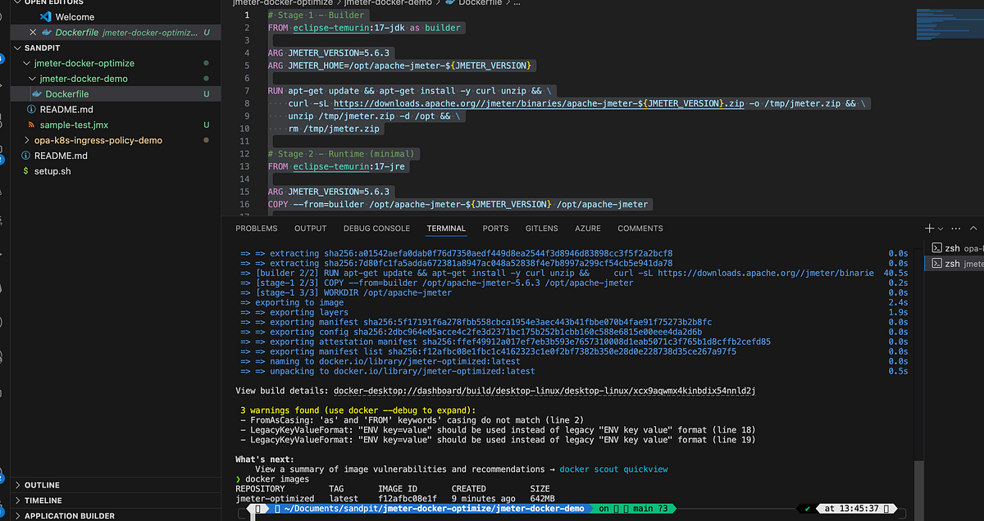Image resolution: width=984 pixels, height=521 pixels.
Task: Click '3 warnings found' line in terminal
Action: [x=358, y=410]
